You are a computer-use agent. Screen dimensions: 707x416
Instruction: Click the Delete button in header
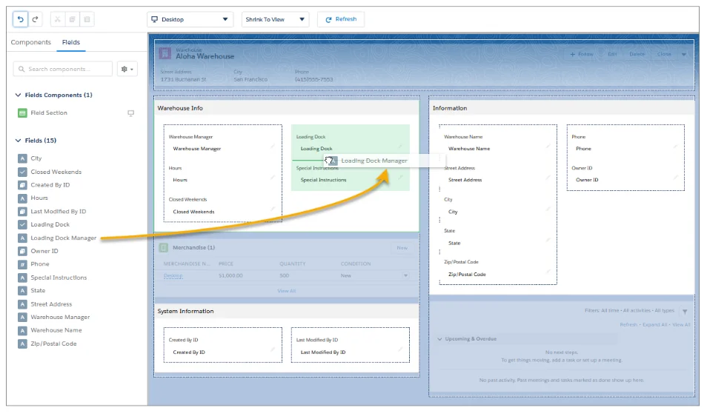637,54
